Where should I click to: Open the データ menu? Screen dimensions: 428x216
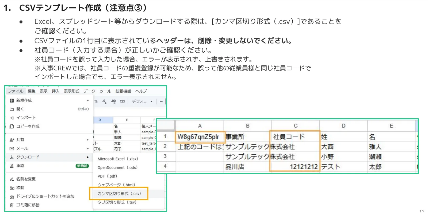pyautogui.click(x=89, y=91)
